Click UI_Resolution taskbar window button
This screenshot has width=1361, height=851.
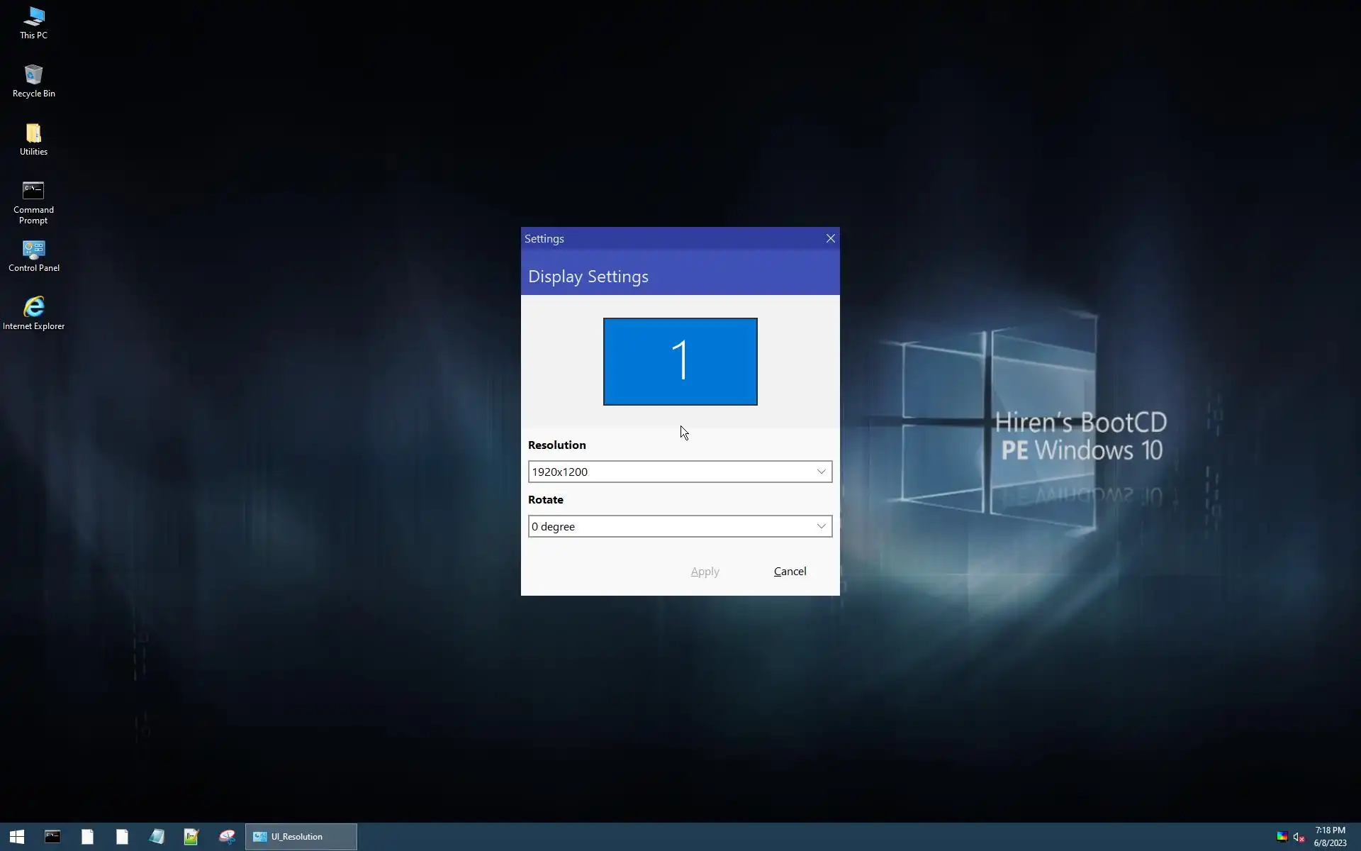[301, 837]
